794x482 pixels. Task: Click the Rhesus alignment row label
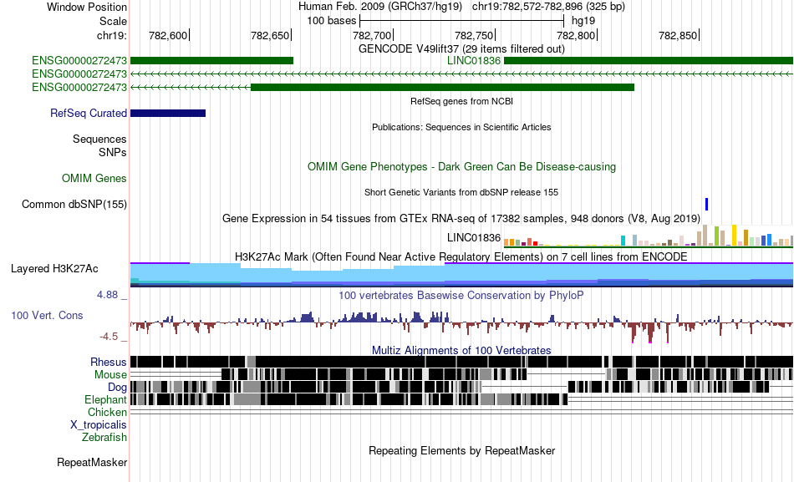coord(109,362)
